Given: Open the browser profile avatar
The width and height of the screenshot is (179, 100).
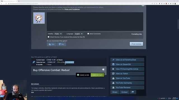Looking at the screenshot, I should (x=175, y=4).
